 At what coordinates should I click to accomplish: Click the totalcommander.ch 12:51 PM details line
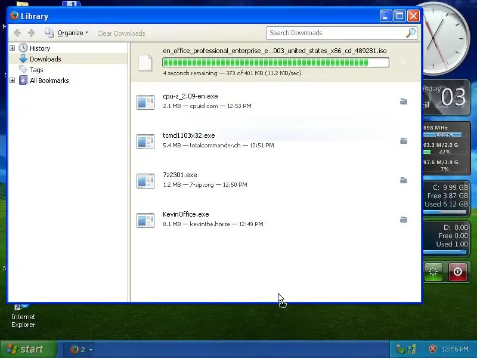pyautogui.click(x=218, y=145)
